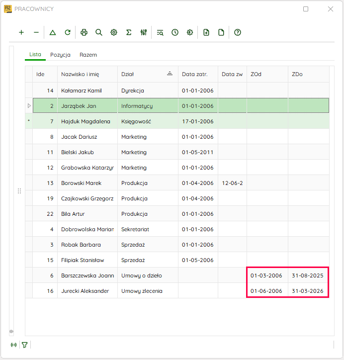344x360 pixels.
Task: Click the left side panel slider knob
Action: [11, 331]
